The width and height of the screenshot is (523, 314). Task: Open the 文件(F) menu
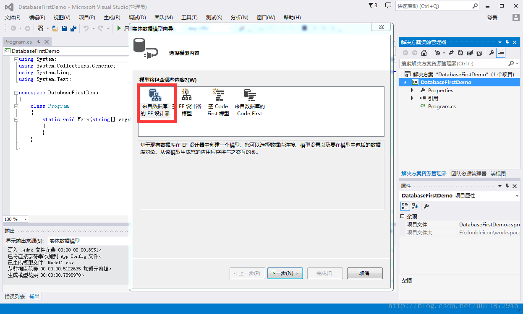coord(13,18)
